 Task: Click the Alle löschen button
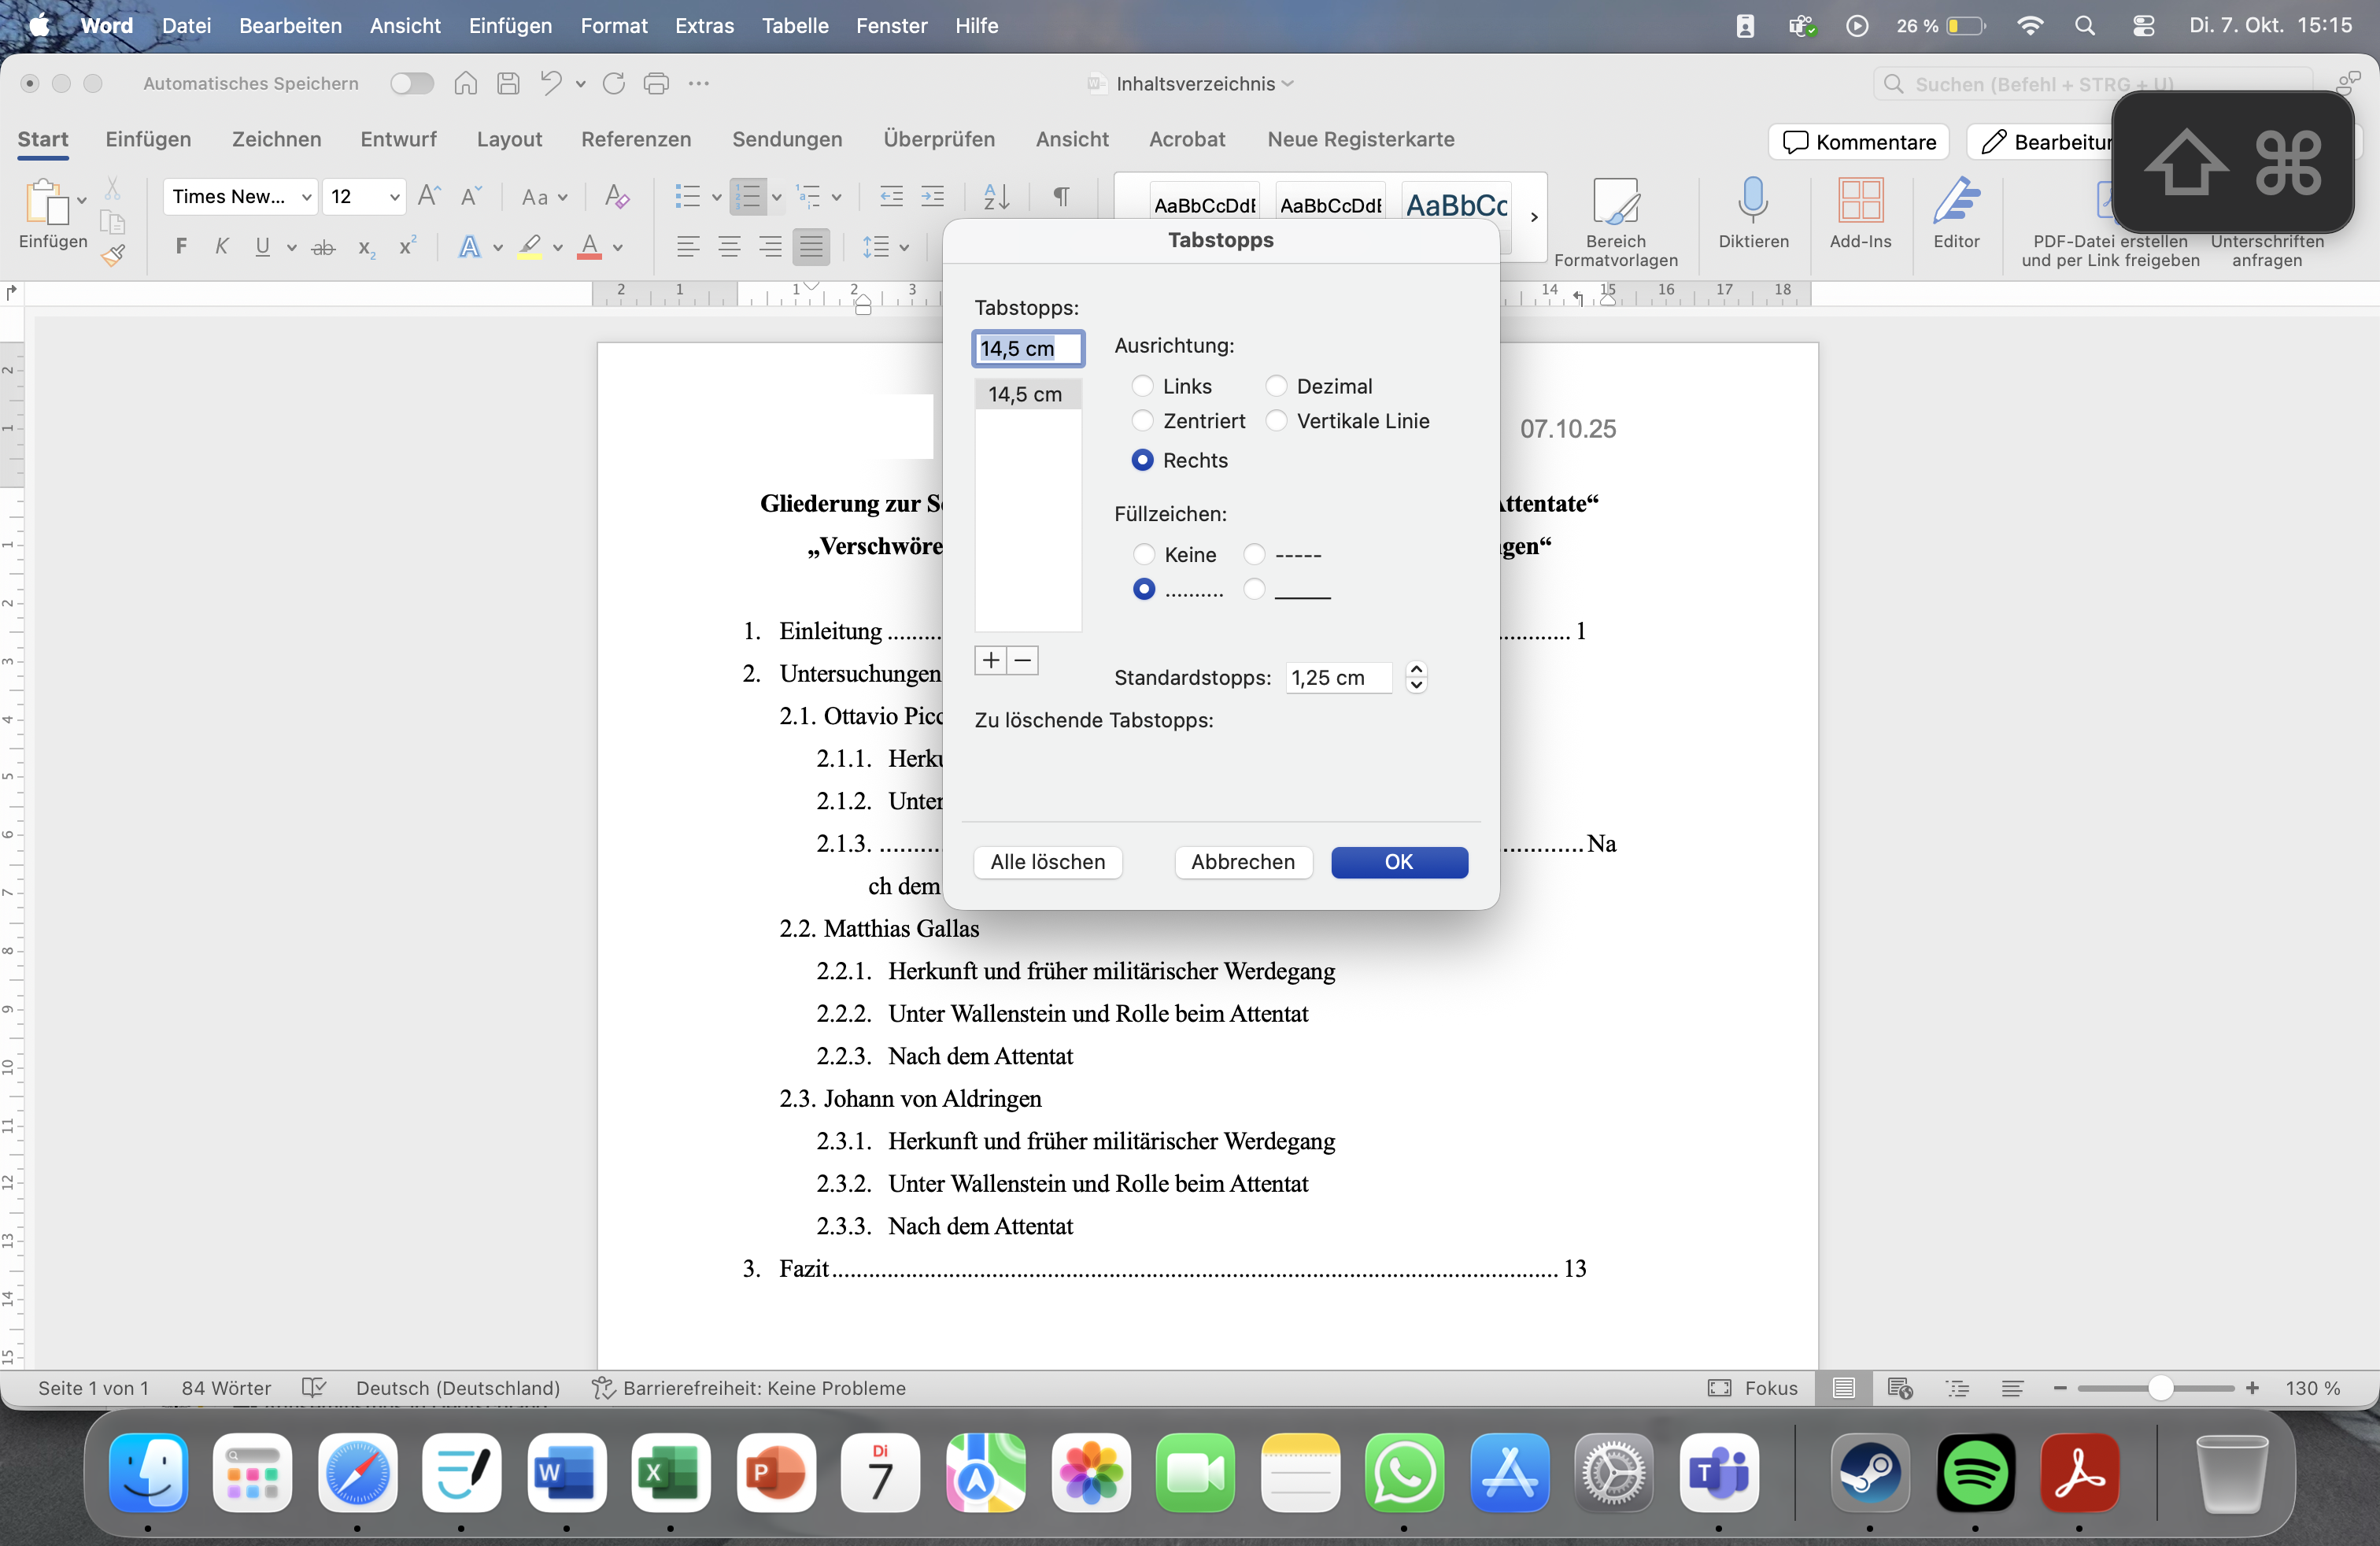pos(1048,861)
